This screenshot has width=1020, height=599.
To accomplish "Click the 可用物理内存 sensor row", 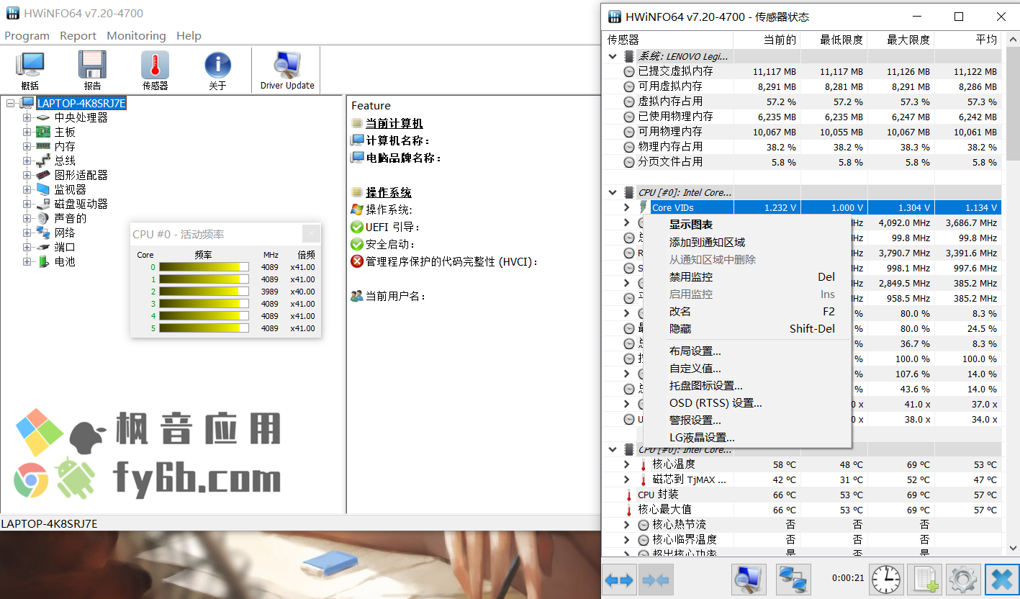I will (801, 132).
